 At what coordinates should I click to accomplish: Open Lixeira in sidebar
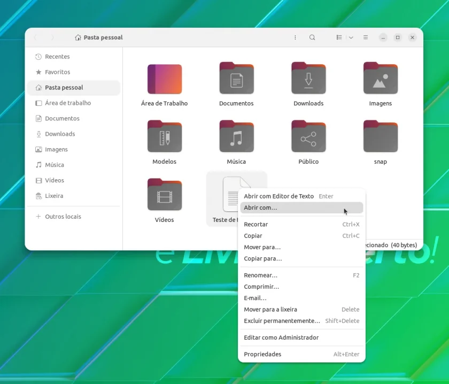[x=74, y=196]
